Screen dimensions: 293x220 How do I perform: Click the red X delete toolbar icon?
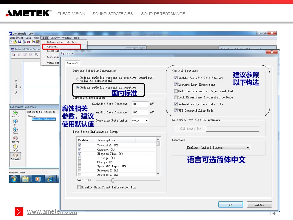coord(29,42)
